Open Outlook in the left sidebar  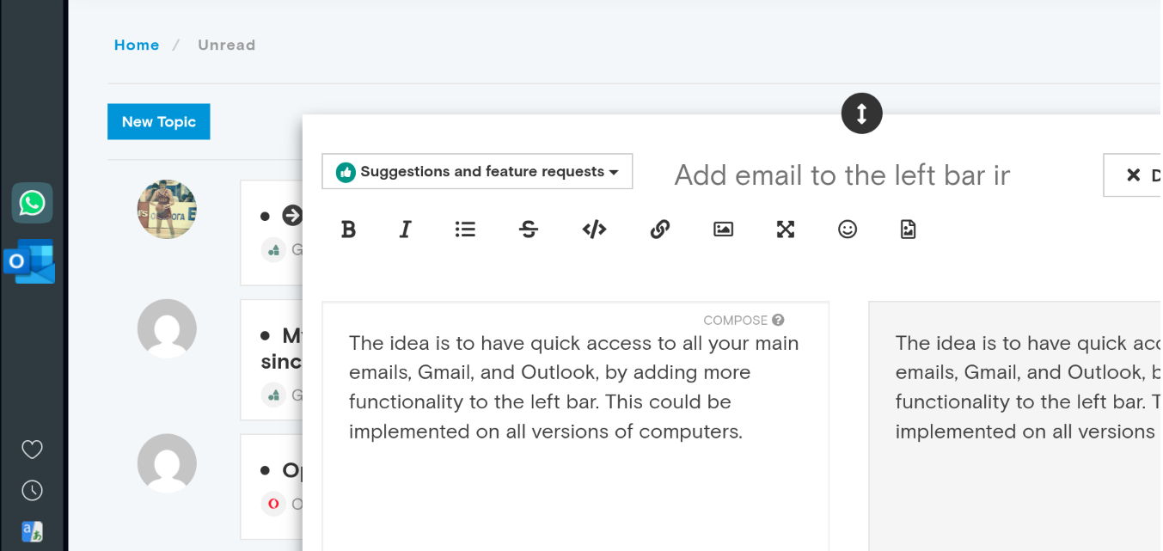coord(30,261)
